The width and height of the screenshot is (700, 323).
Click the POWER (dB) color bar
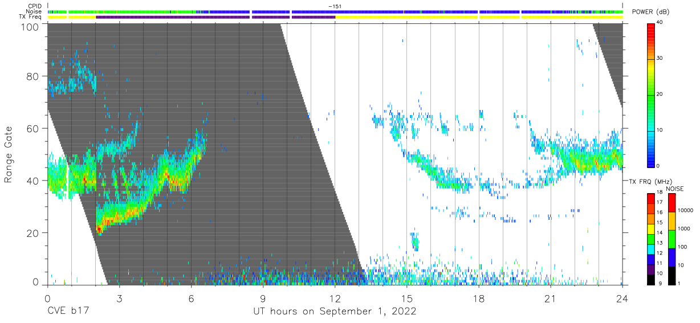(x=652, y=95)
